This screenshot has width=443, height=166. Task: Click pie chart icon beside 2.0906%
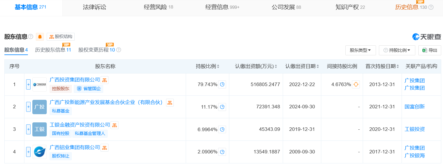pos(223,152)
